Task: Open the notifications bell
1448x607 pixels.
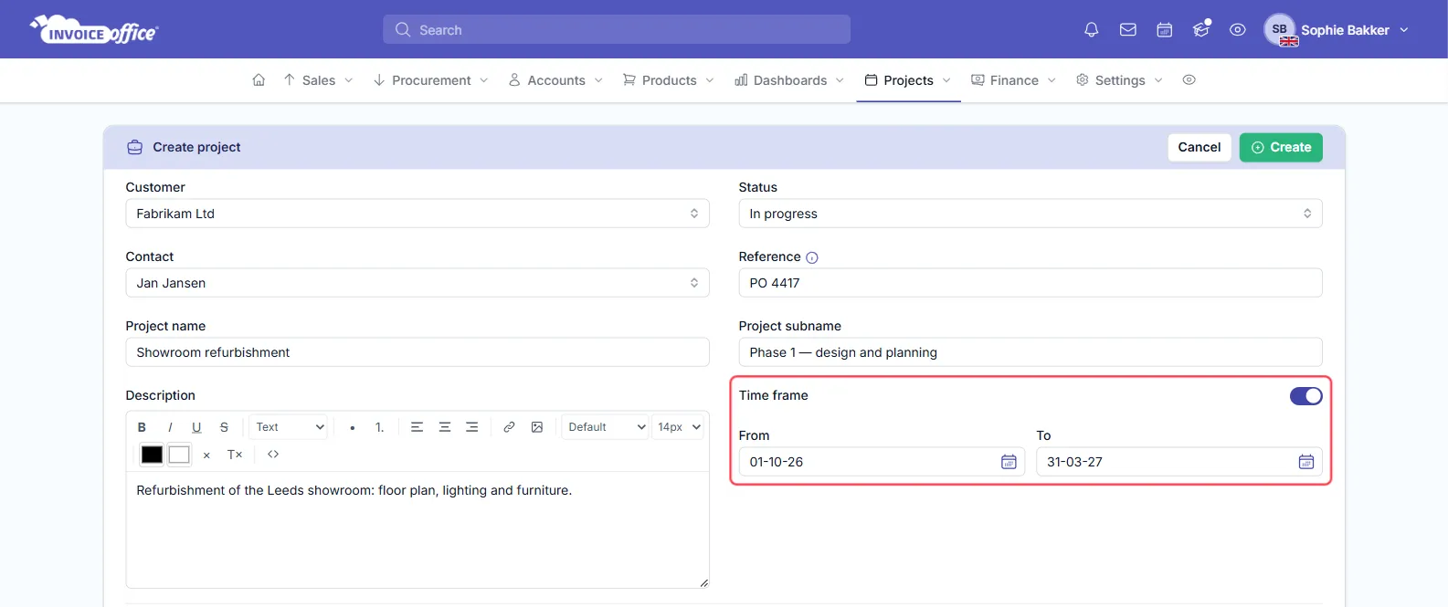Action: pos(1091,30)
